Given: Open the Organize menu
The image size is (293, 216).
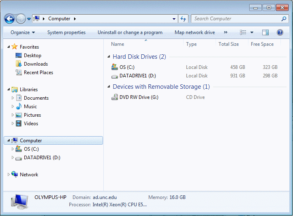Looking at the screenshot, I should pos(23,32).
